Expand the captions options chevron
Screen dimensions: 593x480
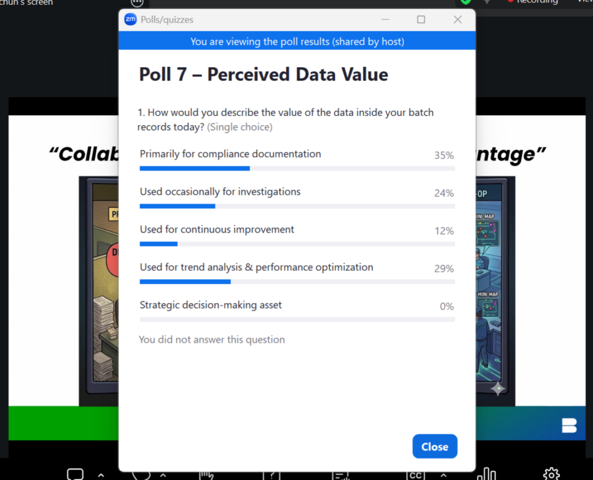click(x=444, y=475)
